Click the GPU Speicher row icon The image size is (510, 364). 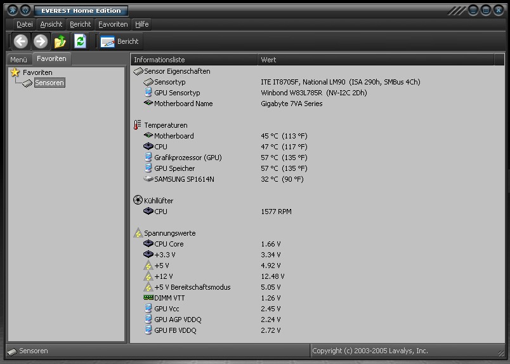coord(148,168)
